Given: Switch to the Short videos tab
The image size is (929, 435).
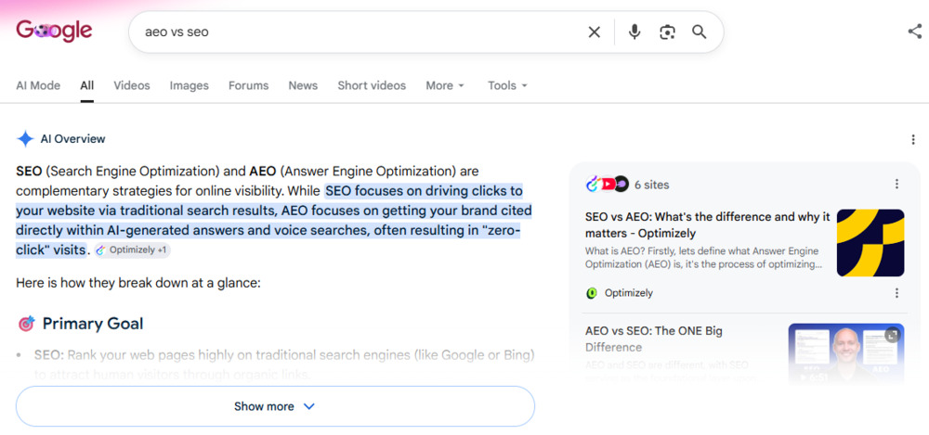Looking at the screenshot, I should (x=372, y=85).
